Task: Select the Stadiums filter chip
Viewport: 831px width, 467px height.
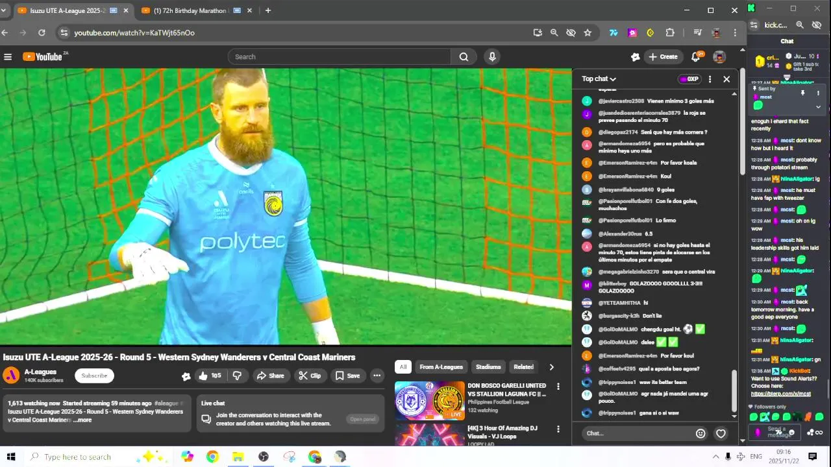Action: [488, 367]
